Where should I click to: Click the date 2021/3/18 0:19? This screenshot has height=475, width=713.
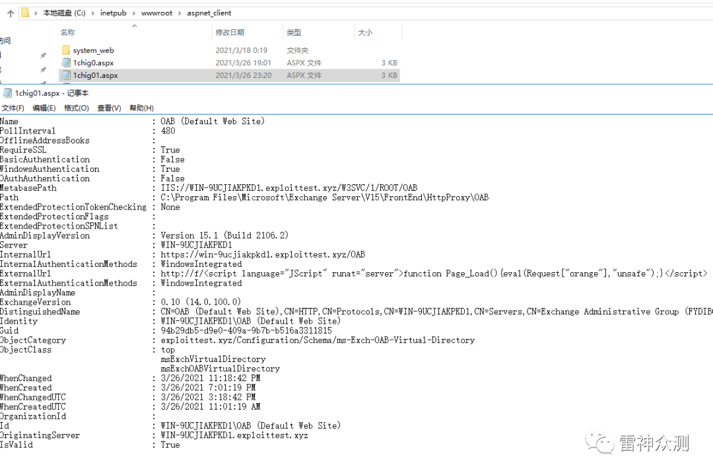click(242, 50)
